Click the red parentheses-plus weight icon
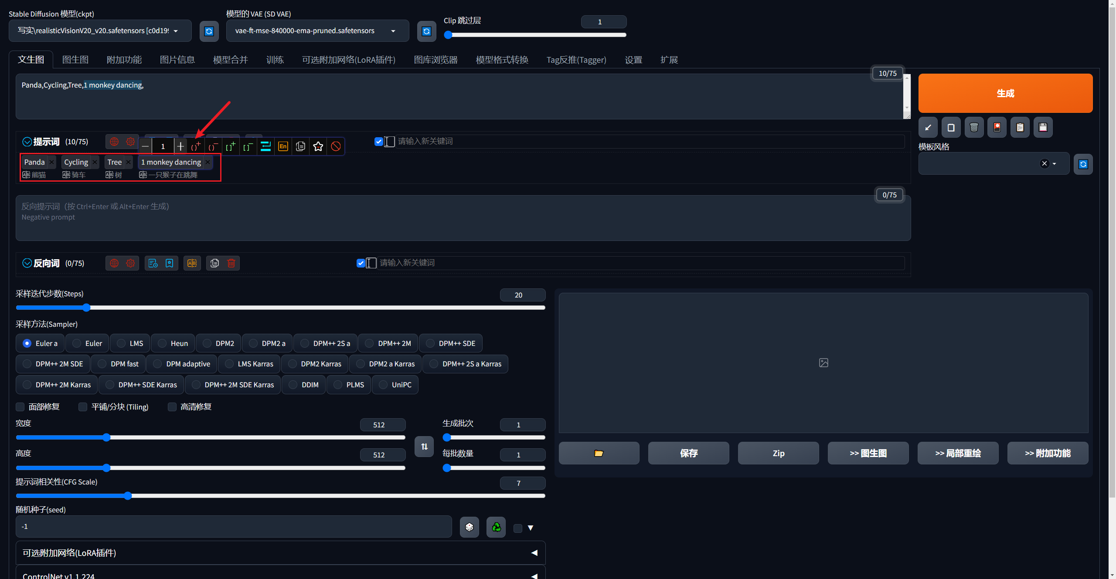Screen dimensions: 1116x579 pos(196,146)
